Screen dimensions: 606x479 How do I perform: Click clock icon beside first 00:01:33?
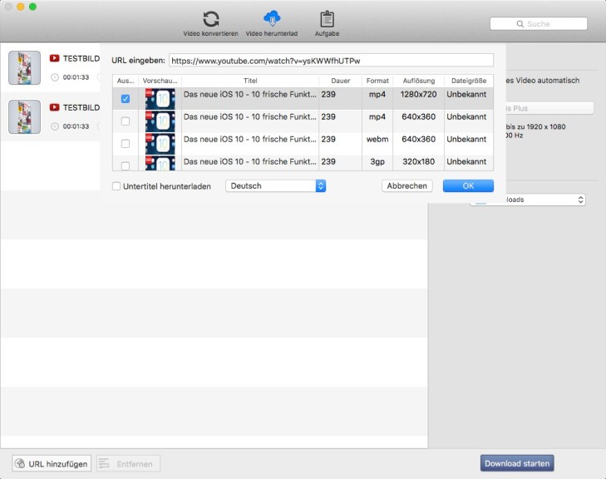(x=55, y=77)
